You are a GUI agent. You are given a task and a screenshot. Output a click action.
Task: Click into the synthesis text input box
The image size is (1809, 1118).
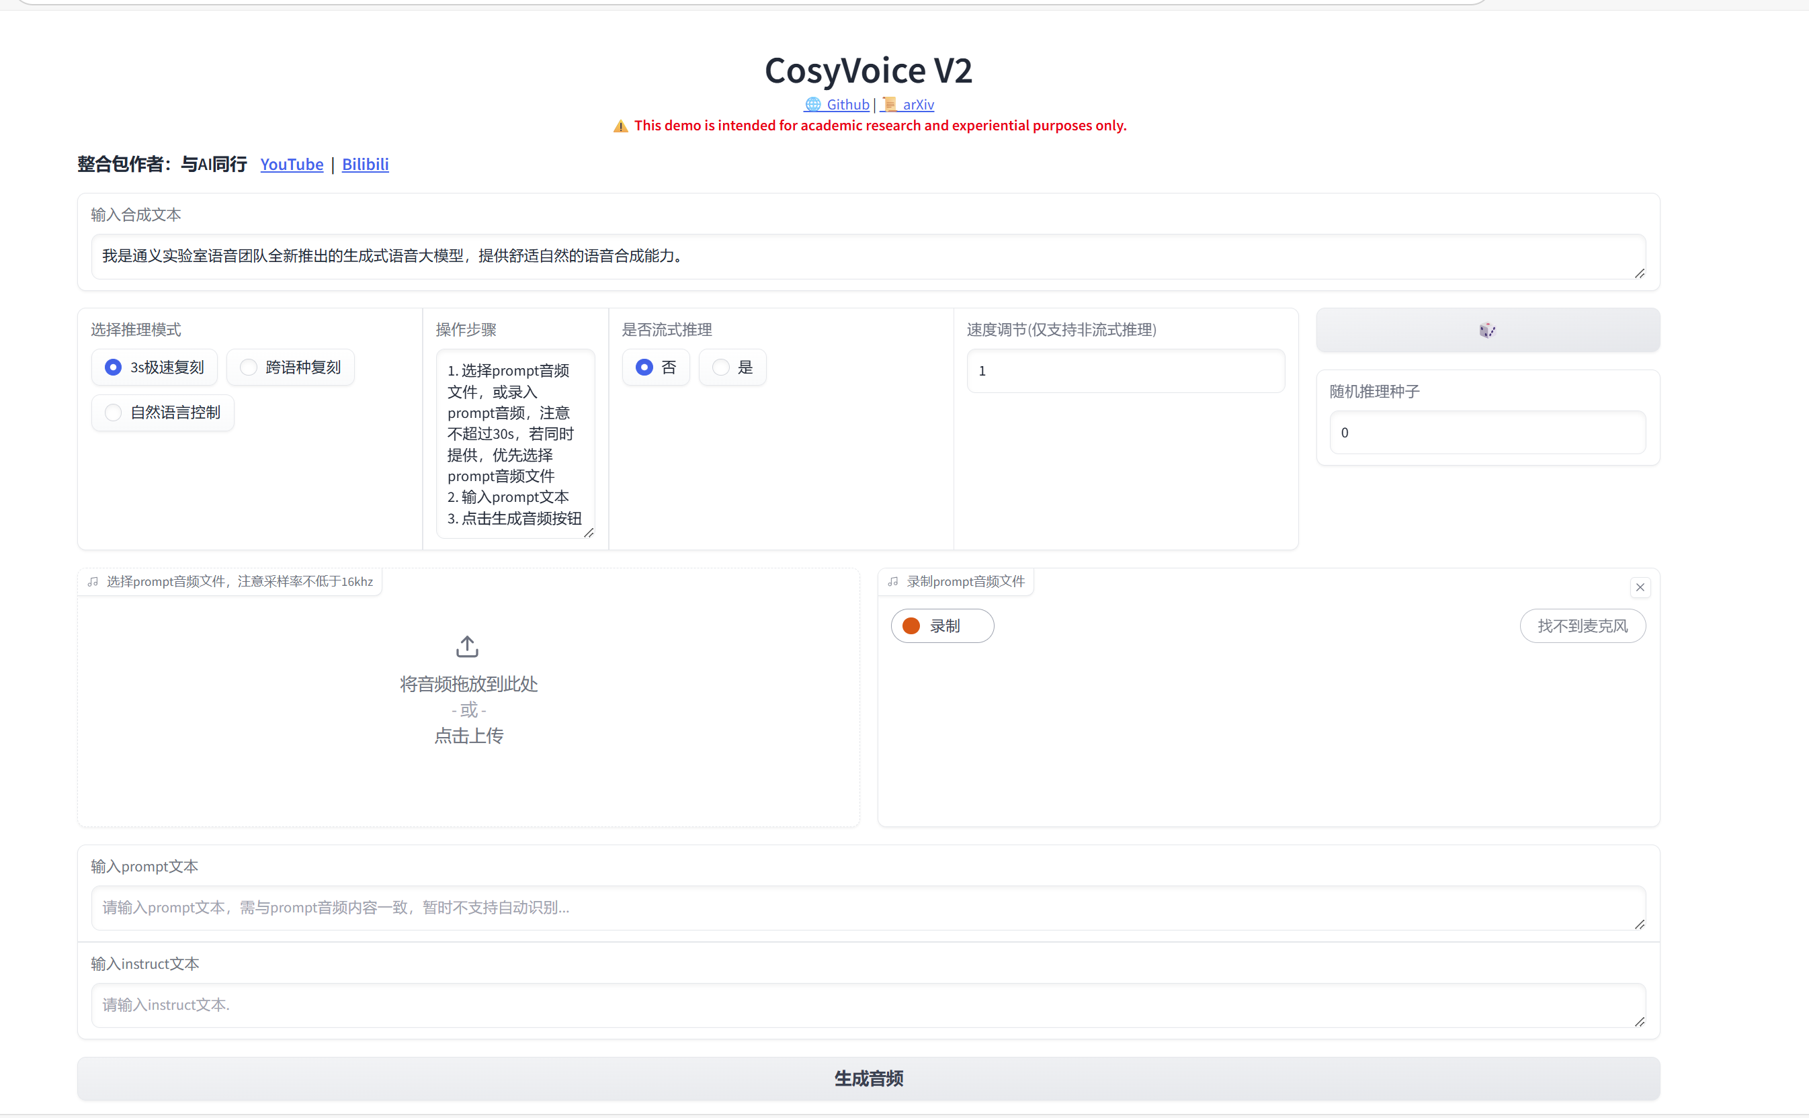tap(868, 257)
